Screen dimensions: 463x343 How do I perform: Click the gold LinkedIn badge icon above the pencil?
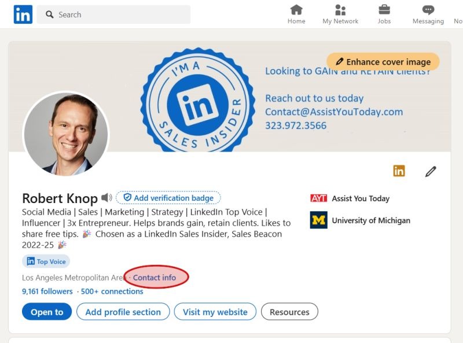(400, 171)
